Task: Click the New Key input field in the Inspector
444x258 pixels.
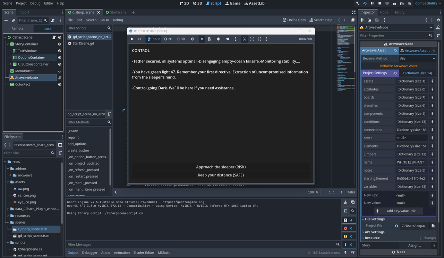Action: pyautogui.click(x=401, y=195)
